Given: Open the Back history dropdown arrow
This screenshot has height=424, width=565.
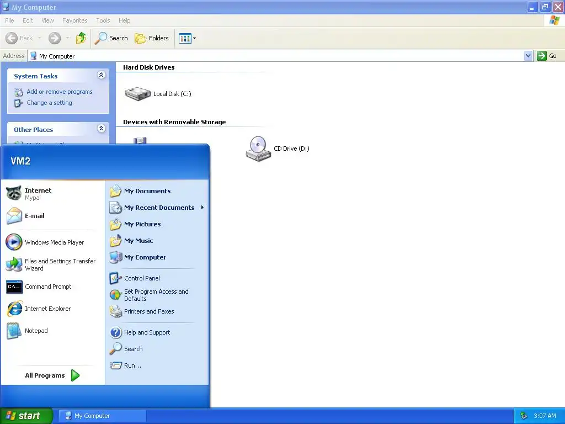Looking at the screenshot, I should [40, 38].
